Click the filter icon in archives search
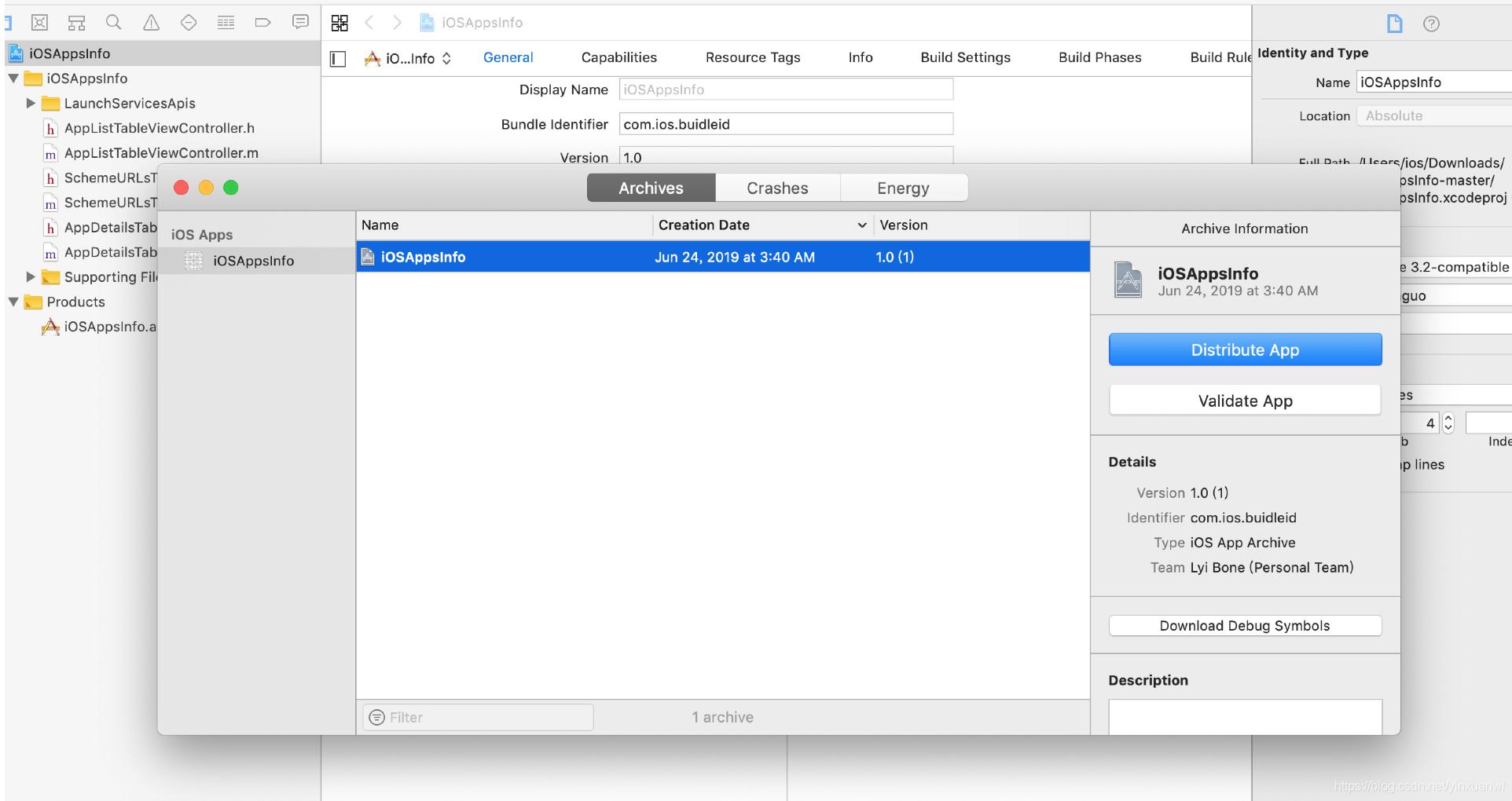Viewport: 1512px width, 801px height. [377, 718]
